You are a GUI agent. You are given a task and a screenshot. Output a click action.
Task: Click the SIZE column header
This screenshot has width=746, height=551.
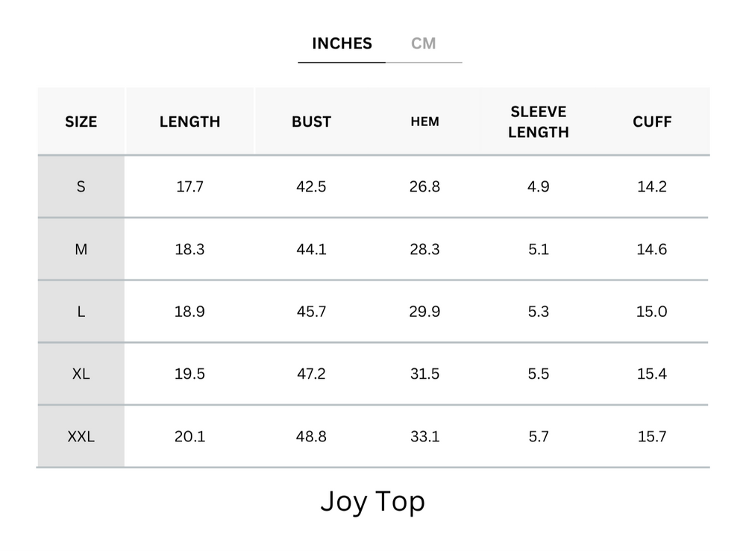[81, 122]
